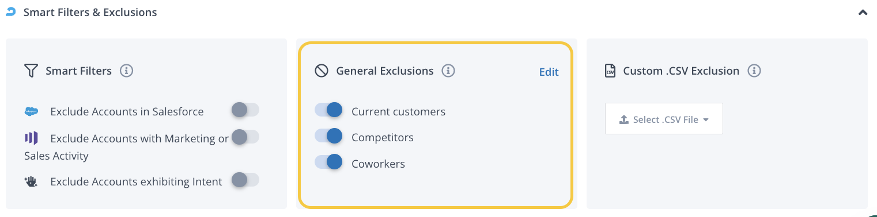Click the General Exclusions info icon

click(448, 71)
